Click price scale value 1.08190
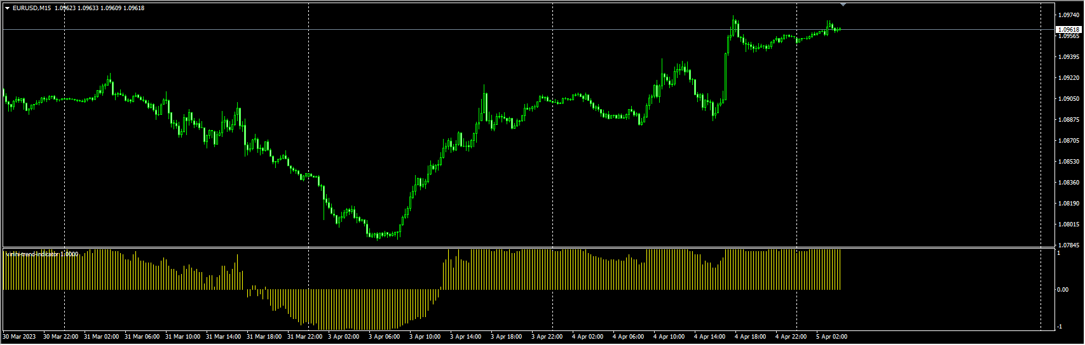The width and height of the screenshot is (1085, 345). click(x=1069, y=204)
